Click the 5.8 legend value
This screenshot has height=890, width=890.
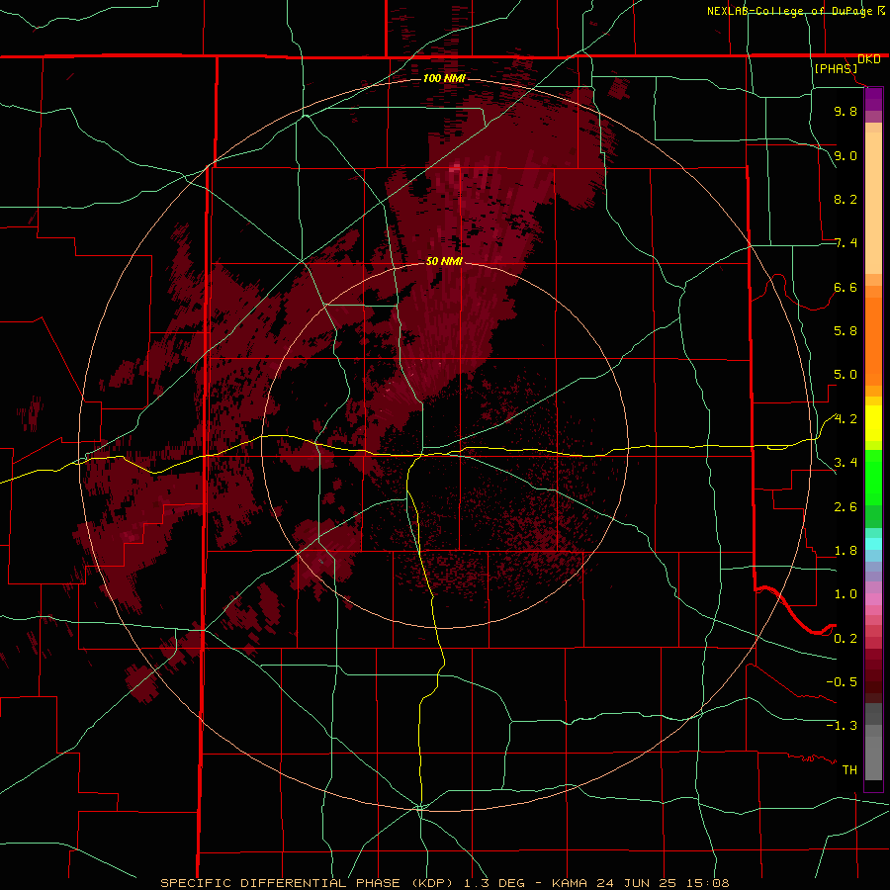[x=845, y=331]
